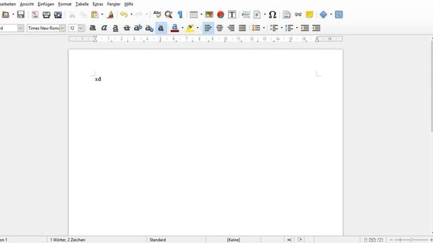Expand the basic shapes dropdown arrow
This screenshot has height=243, width=433.
coord(331,15)
